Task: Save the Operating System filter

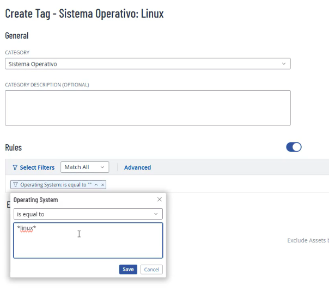Action: 128,270
